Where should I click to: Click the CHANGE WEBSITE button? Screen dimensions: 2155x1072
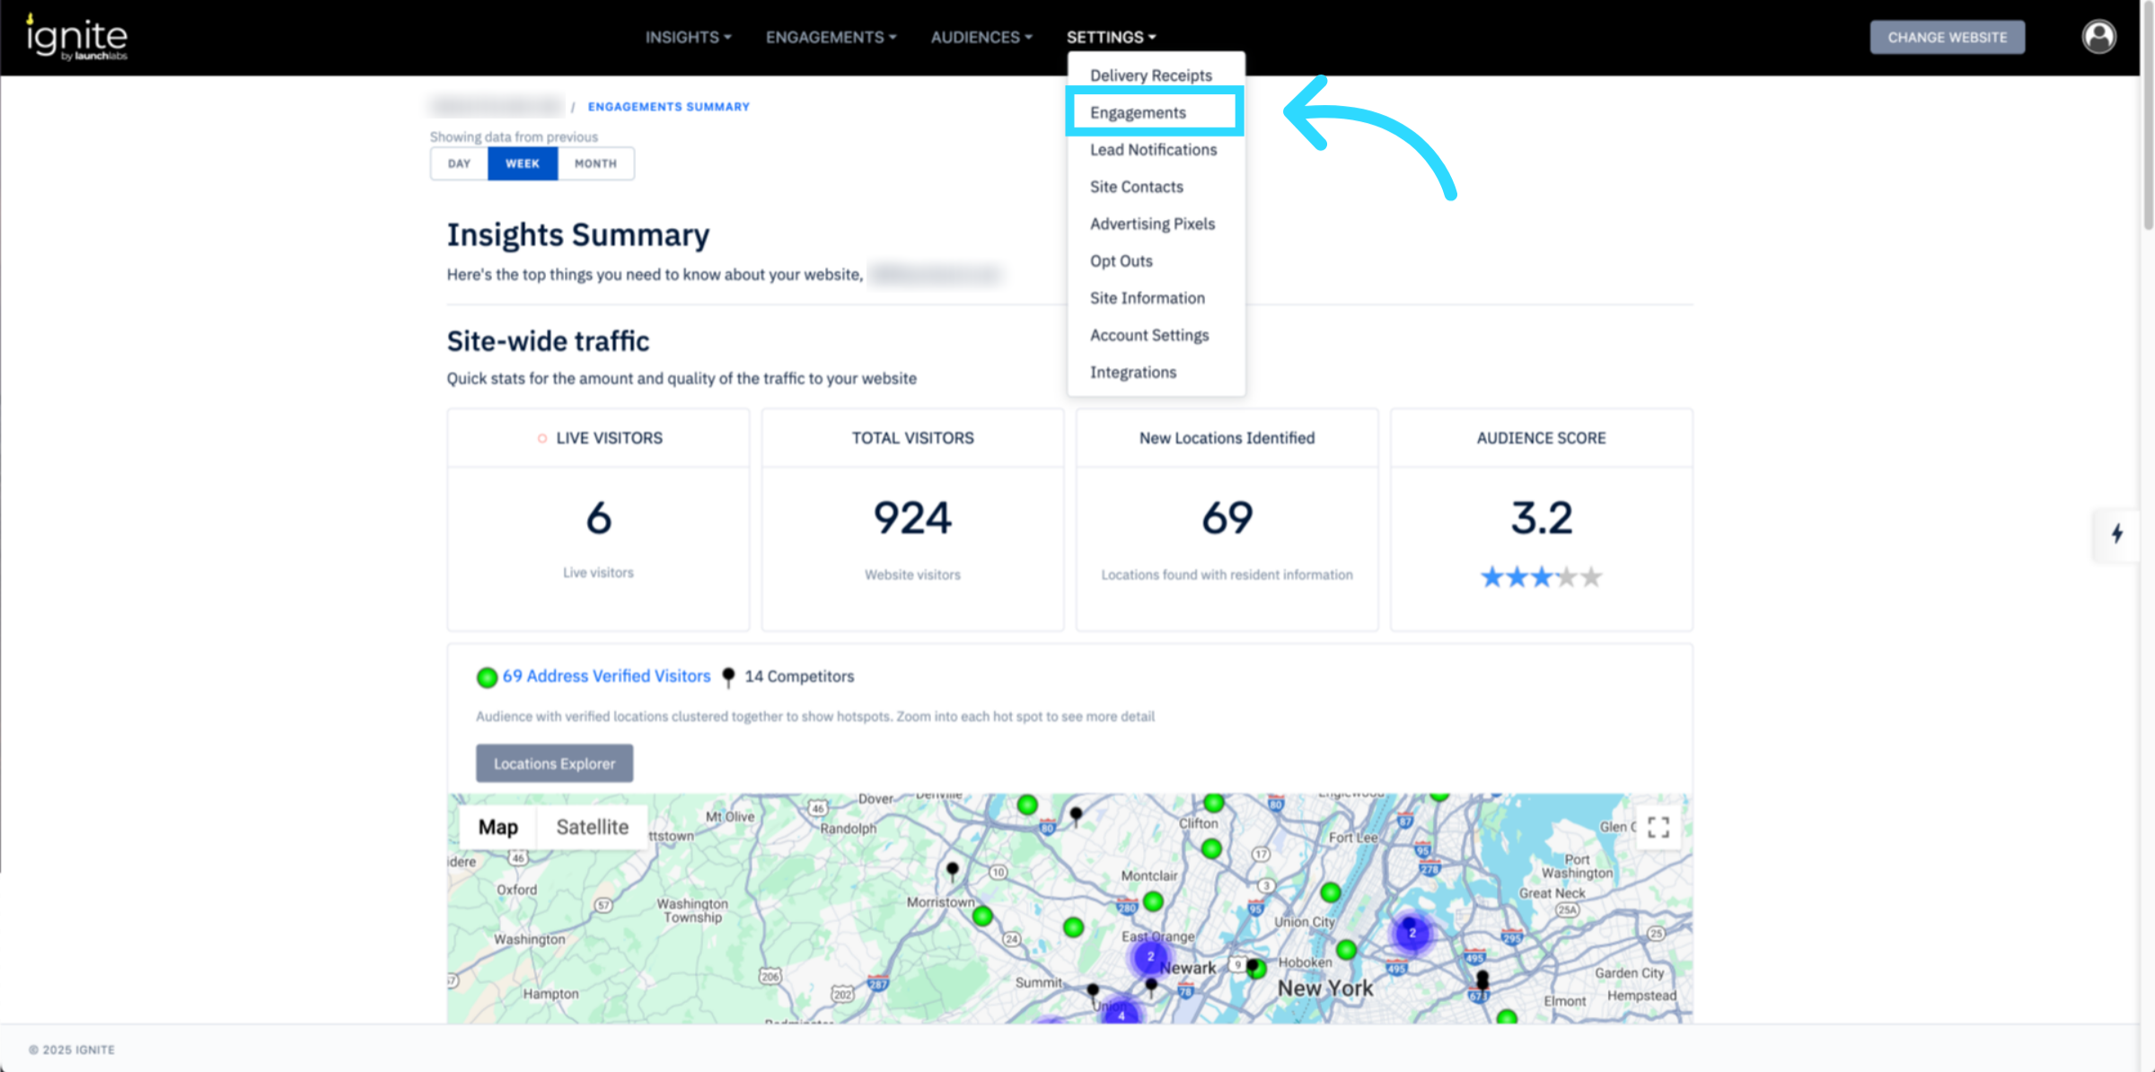(1947, 37)
